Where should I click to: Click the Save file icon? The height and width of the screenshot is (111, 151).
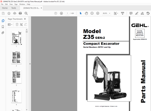pyautogui.click(x=3, y=13)
